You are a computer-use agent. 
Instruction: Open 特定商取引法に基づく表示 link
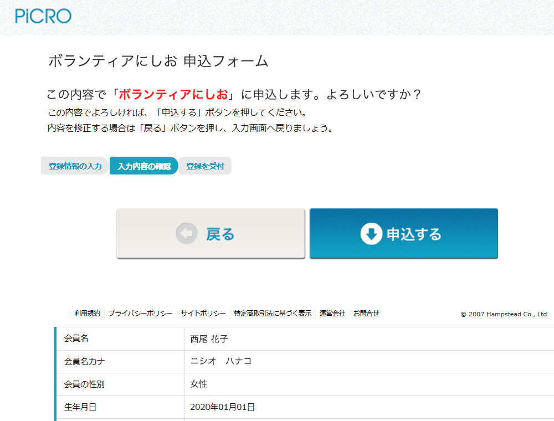(273, 314)
